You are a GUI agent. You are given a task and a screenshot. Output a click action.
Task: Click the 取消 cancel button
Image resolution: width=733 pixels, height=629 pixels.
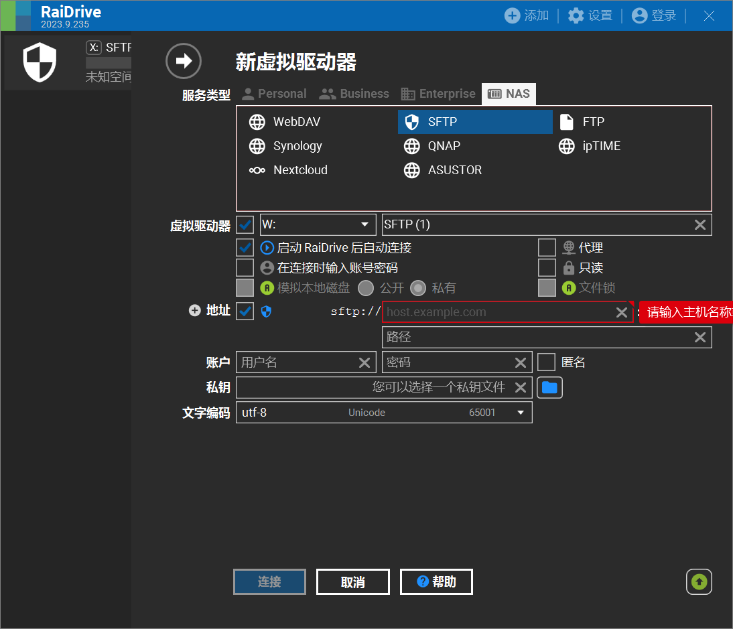point(353,582)
